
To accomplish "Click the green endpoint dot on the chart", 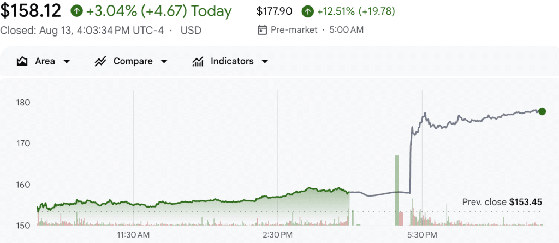I will click(542, 111).
